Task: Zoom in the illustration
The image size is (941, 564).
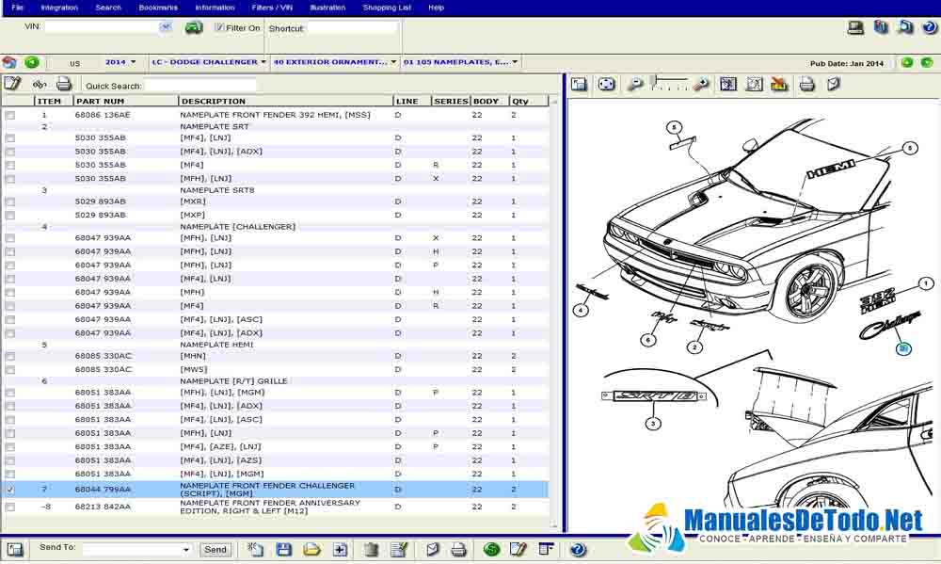Action: pos(701,85)
